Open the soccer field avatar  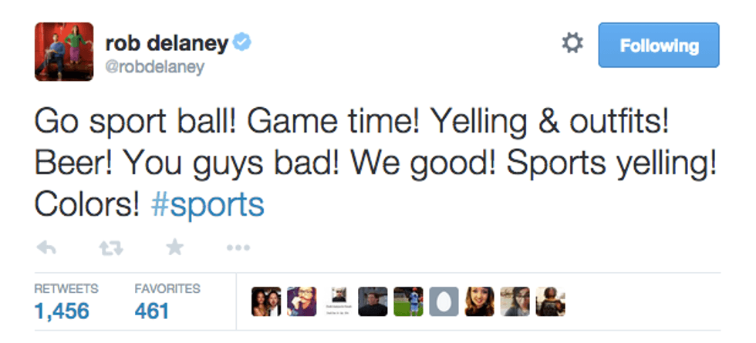click(x=409, y=301)
